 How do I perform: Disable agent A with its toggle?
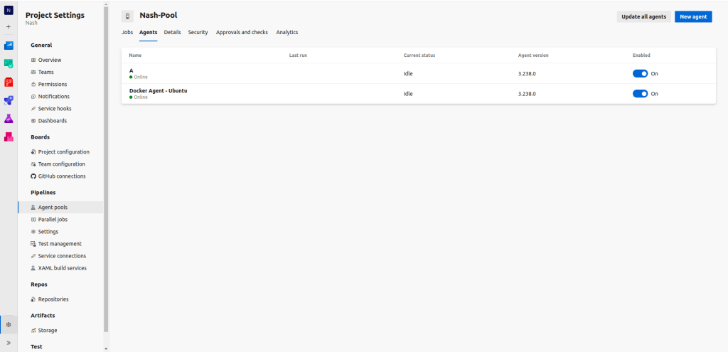640,73
